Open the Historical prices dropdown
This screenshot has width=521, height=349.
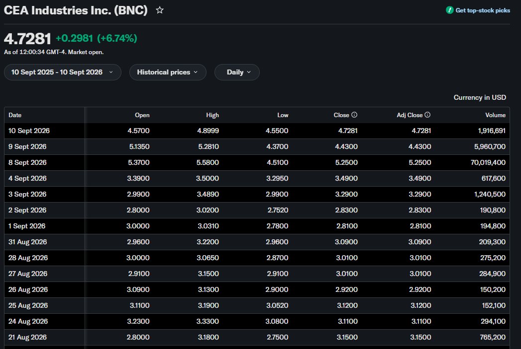168,72
